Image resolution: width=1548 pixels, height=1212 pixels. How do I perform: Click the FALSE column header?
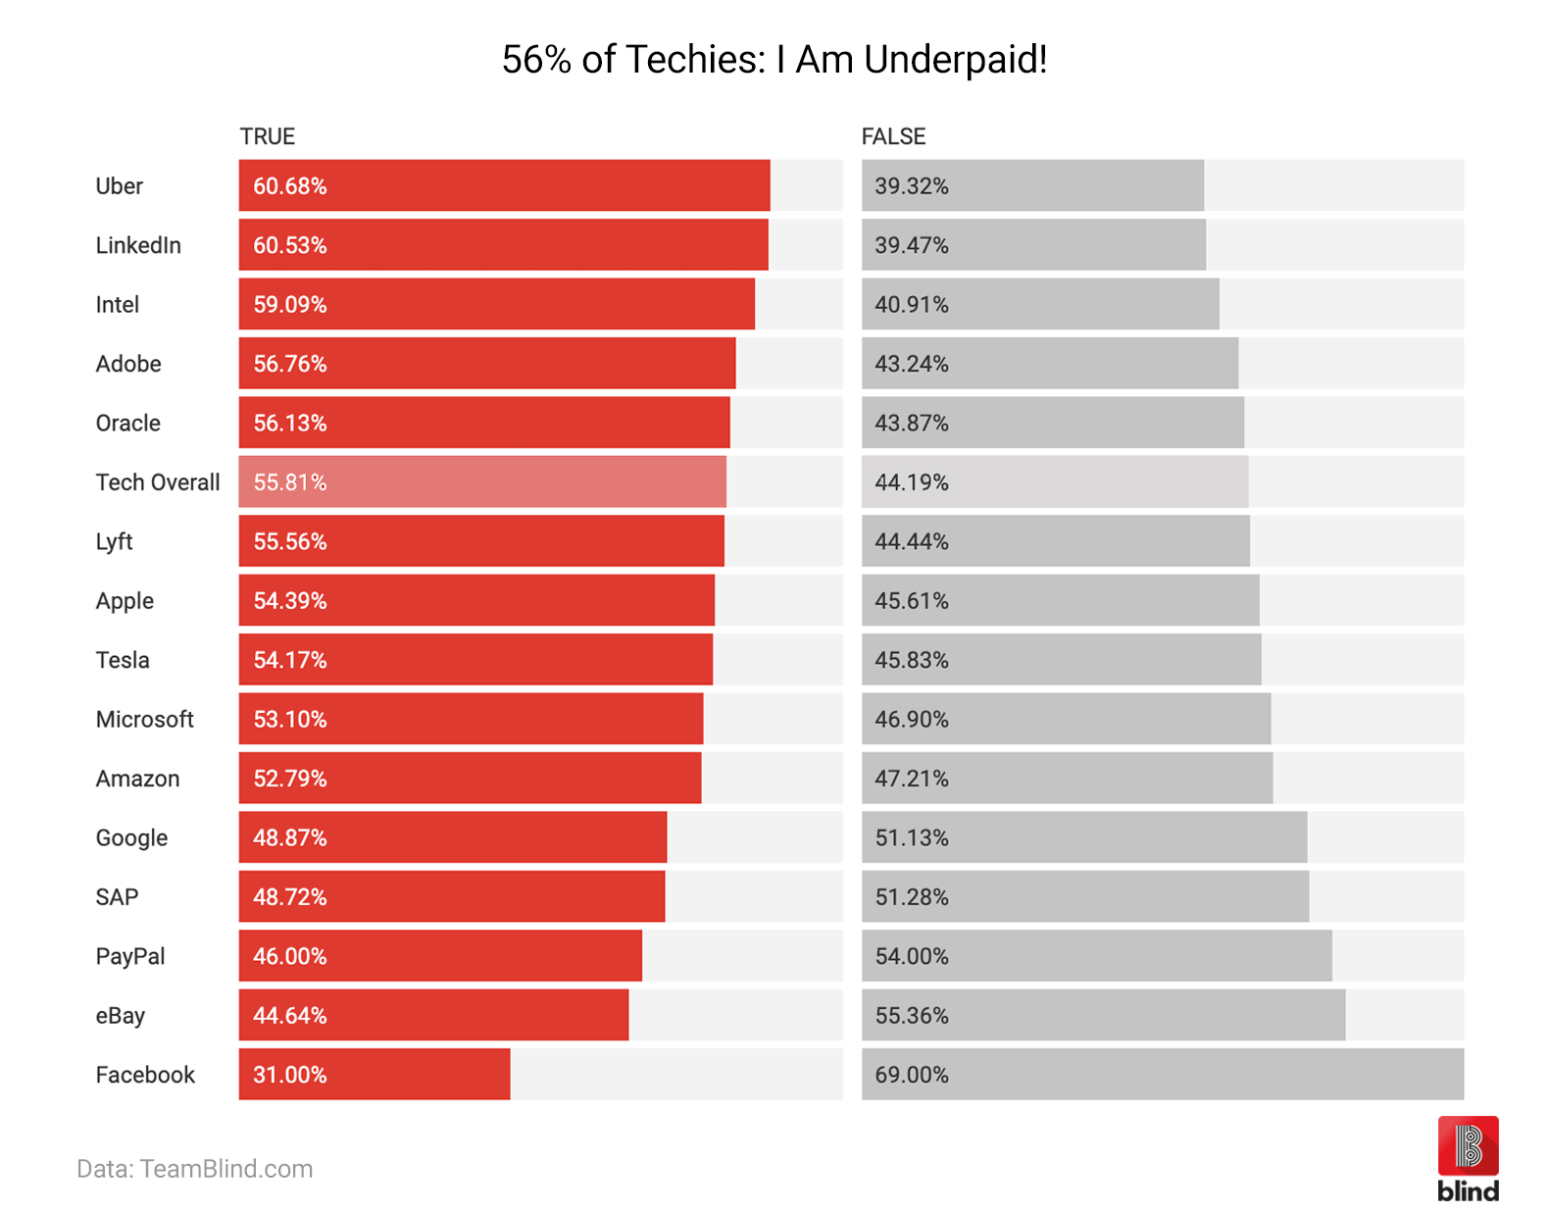pyautogui.click(x=893, y=136)
